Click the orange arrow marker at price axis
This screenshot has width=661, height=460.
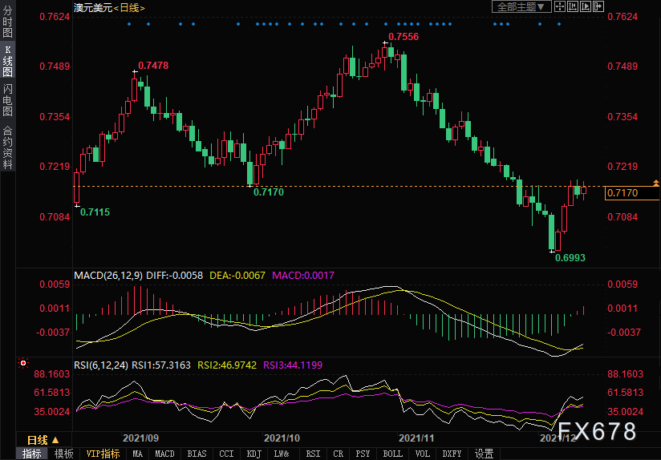tap(656, 183)
